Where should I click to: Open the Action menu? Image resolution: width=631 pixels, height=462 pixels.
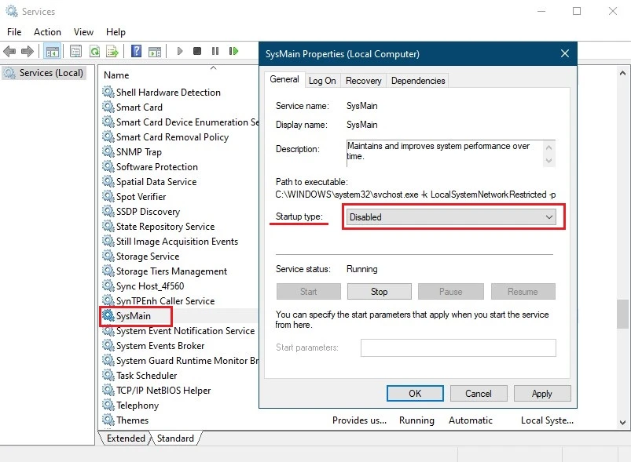pyautogui.click(x=47, y=32)
